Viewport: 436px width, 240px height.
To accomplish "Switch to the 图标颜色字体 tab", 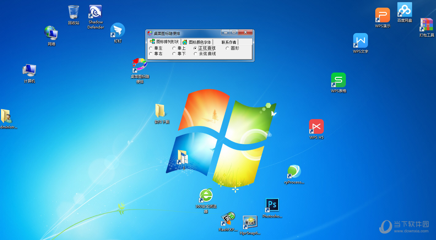I will point(197,42).
